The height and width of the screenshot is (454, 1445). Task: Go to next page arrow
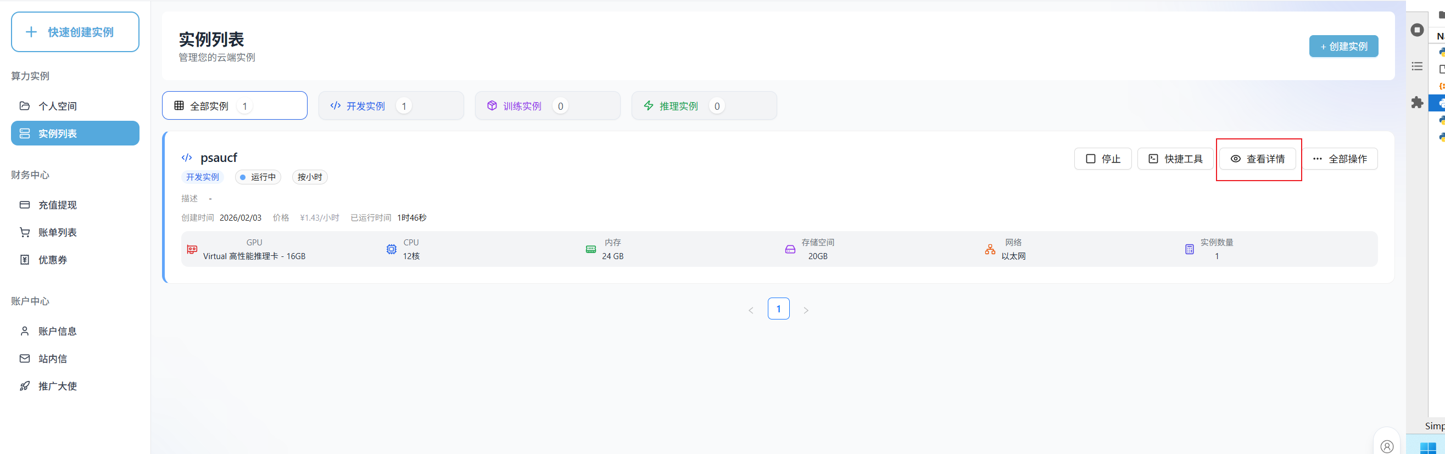(806, 310)
